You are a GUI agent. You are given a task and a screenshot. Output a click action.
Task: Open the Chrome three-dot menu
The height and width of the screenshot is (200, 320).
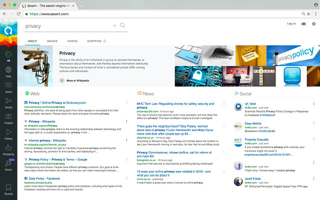[x=315, y=14]
